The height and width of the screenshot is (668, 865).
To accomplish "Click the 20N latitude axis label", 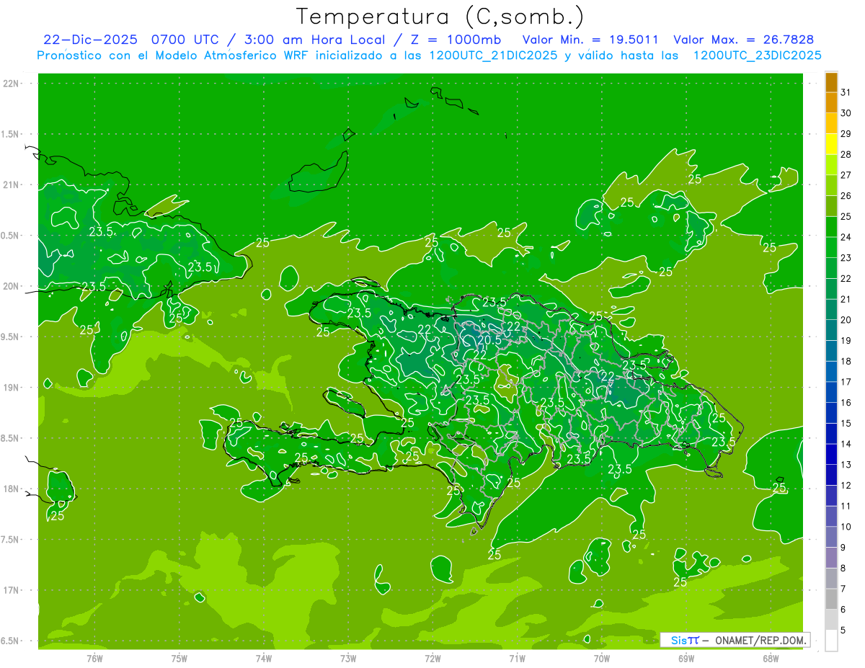I will click(11, 286).
